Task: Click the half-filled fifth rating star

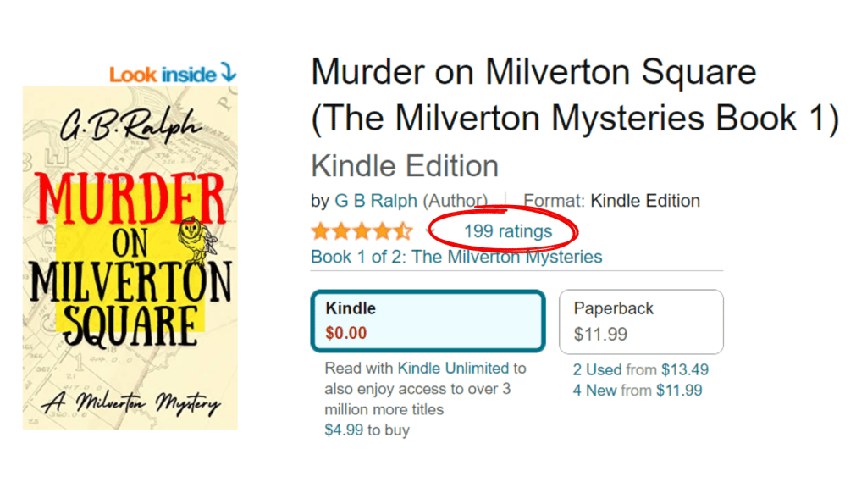Action: pos(402,230)
